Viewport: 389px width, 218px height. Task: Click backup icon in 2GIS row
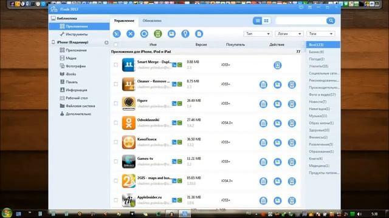(277, 181)
